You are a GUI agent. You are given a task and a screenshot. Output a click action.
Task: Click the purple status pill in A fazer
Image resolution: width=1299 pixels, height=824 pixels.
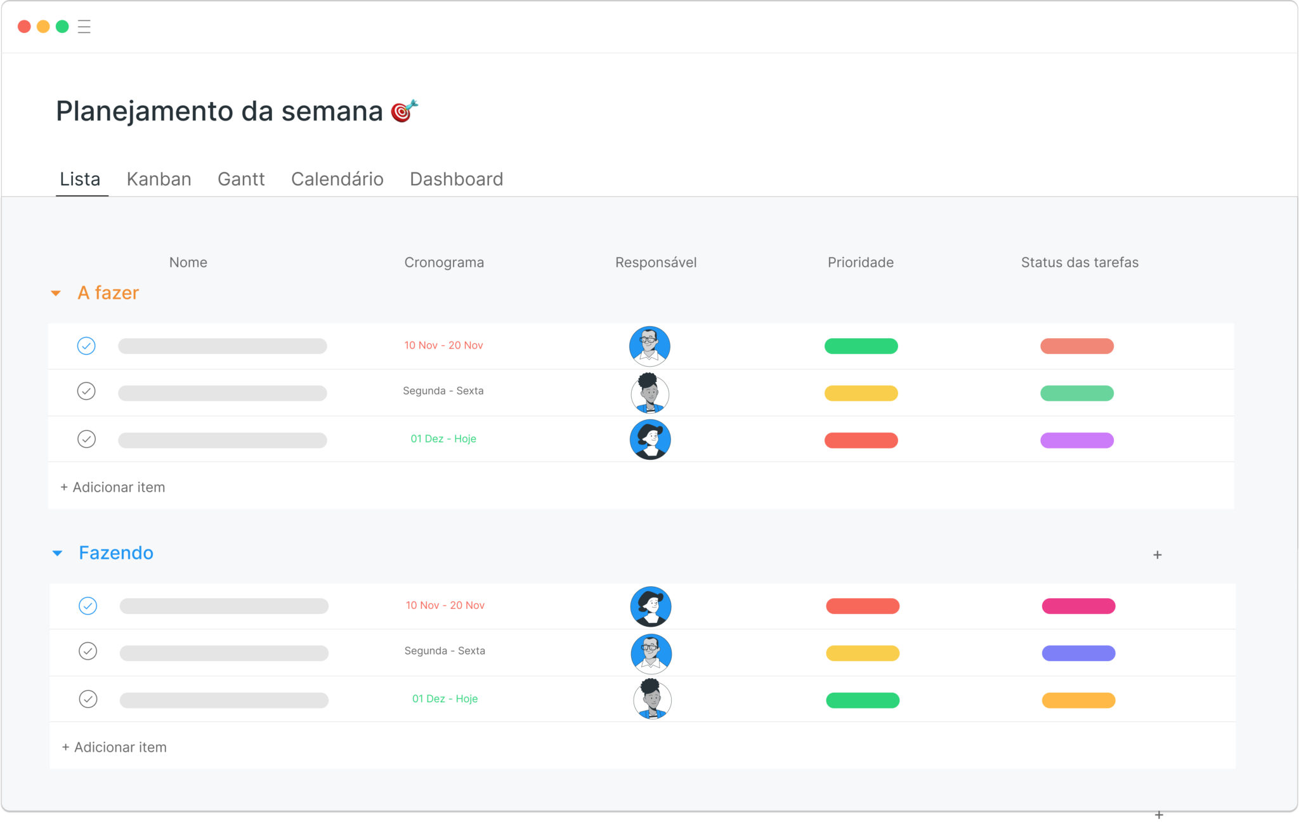(x=1077, y=440)
